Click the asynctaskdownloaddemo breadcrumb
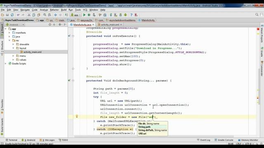Image resolution: width=264 pixels, height=148 pixels. (122, 20)
